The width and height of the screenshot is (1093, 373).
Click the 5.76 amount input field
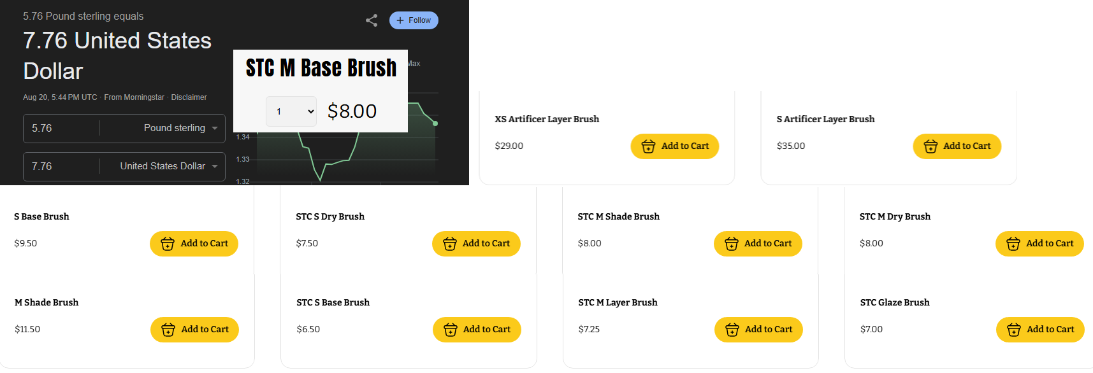[x=62, y=128]
